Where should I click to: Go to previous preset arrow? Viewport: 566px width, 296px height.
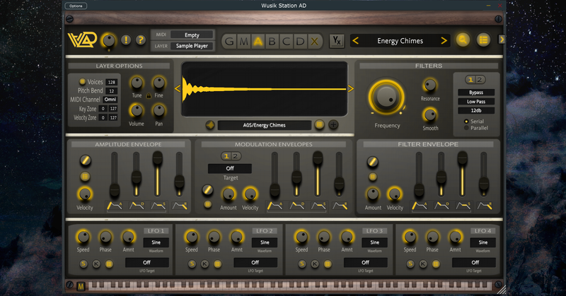[356, 41]
